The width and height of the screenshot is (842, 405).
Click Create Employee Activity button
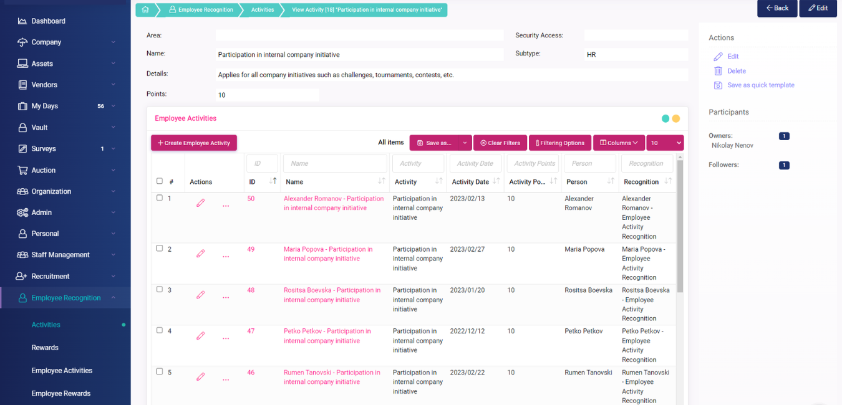pos(194,143)
